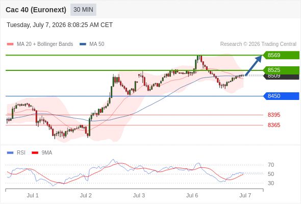This screenshot has height=204, width=301.
Task: Click the 8395 red support label
Action: point(274,115)
